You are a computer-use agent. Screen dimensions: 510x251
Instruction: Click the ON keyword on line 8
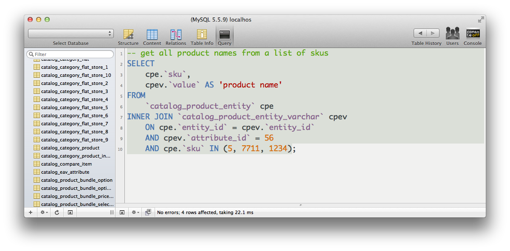(150, 127)
